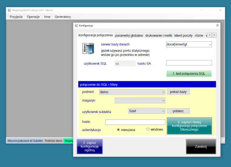This screenshot has width=231, height=167.
Task: Close the Konfiguracja dialog with X
Action: [217, 26]
